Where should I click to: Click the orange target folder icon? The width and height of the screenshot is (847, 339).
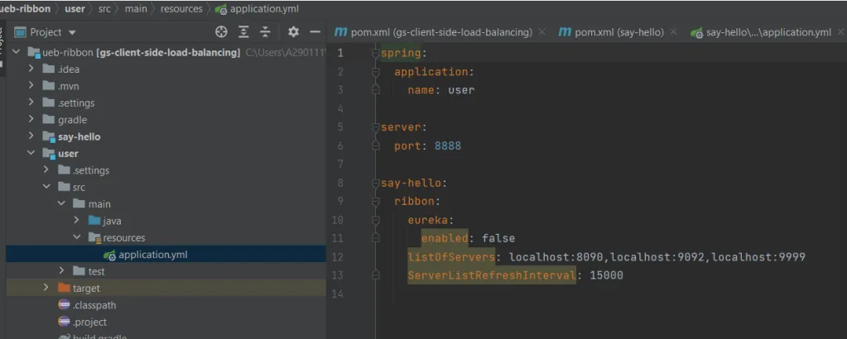[x=64, y=289]
